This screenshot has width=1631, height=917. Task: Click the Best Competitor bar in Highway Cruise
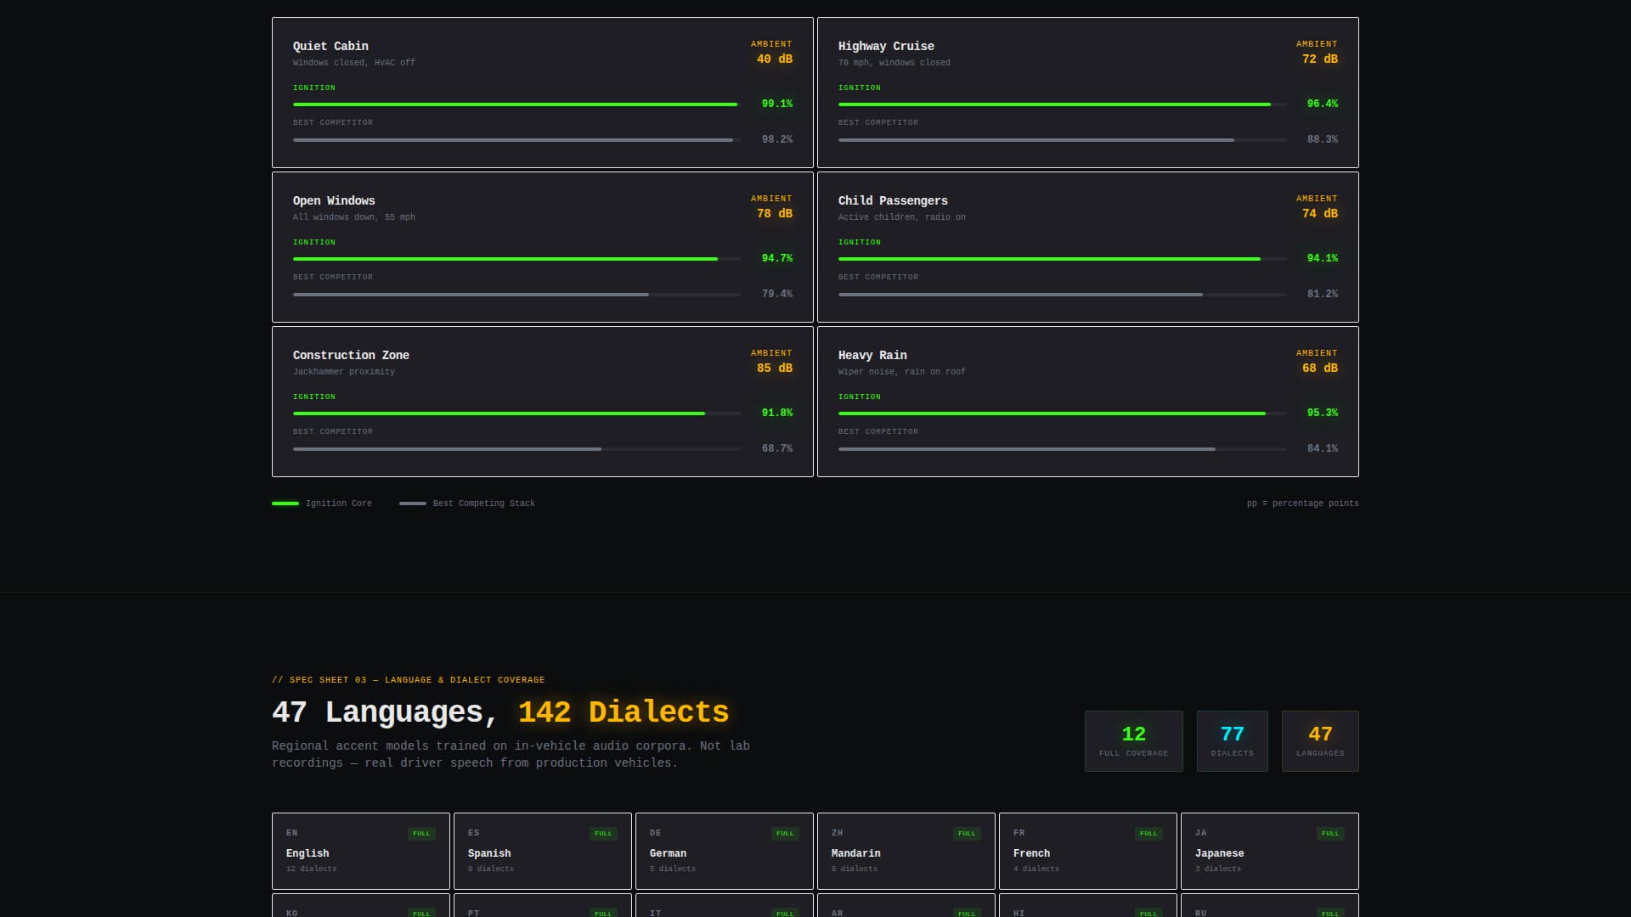click(x=1062, y=140)
